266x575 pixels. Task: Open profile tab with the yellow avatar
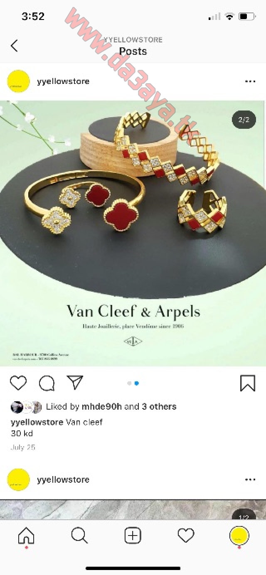(239, 536)
